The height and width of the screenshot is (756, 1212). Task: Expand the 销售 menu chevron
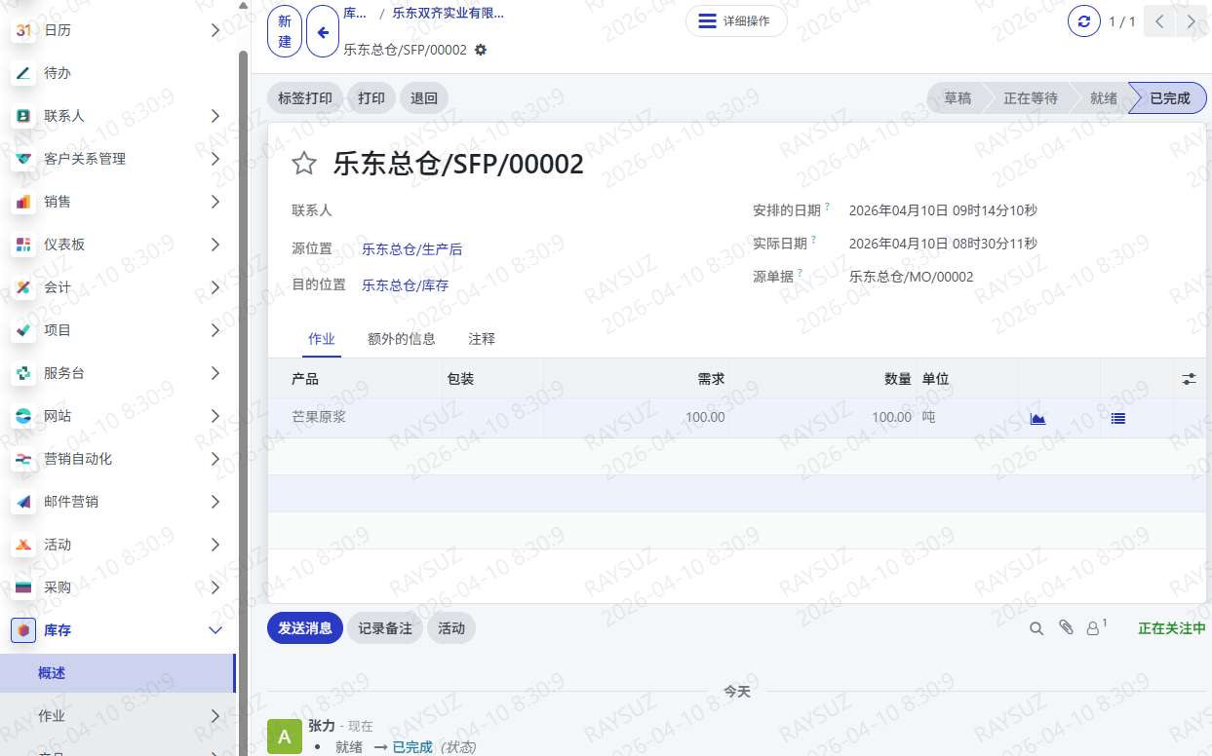(x=215, y=202)
